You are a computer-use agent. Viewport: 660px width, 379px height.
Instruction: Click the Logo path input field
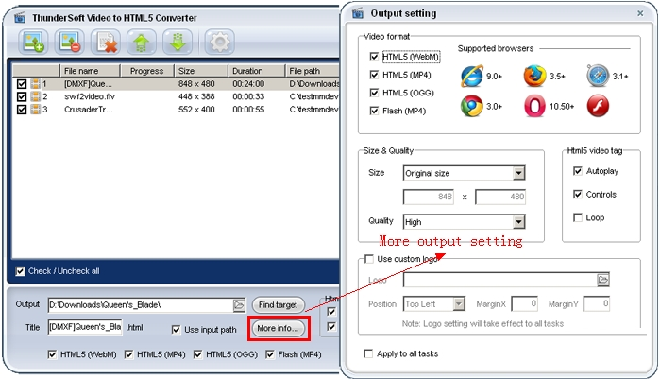pyautogui.click(x=500, y=280)
